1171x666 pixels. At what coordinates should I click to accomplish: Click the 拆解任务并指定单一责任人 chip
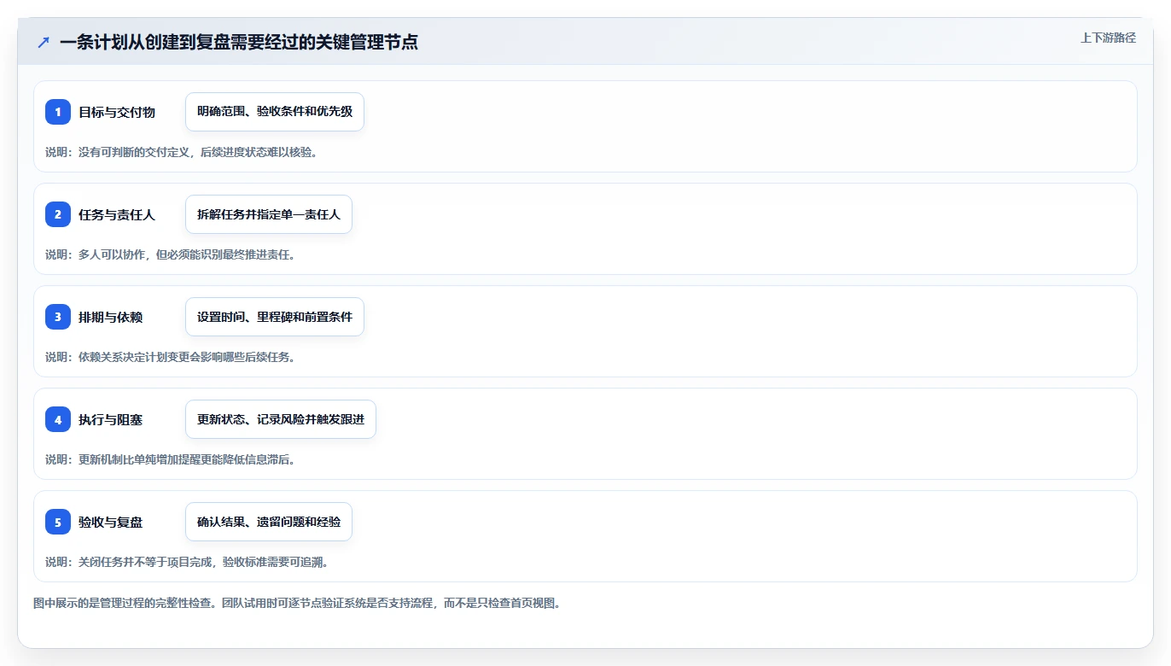(269, 214)
